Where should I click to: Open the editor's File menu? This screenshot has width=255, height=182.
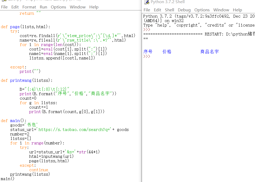[4, 7]
